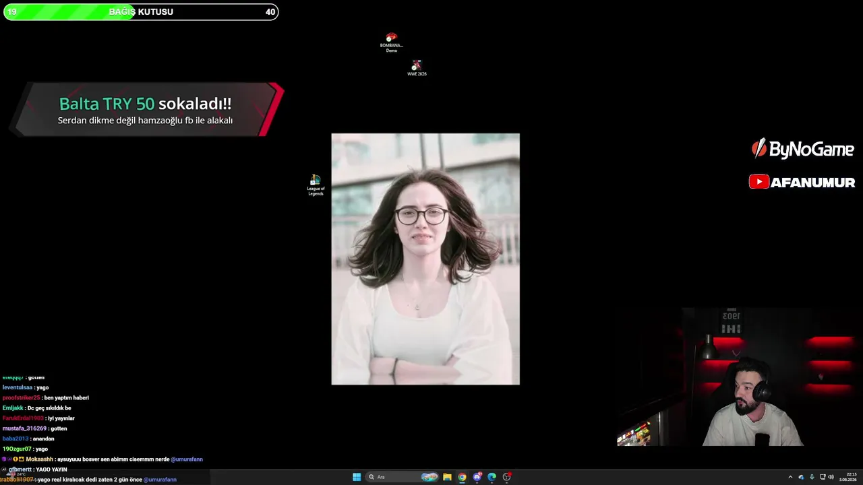Open the weather widget showing 24°C
Image resolution: width=863 pixels, height=485 pixels.
pyautogui.click(x=16, y=474)
